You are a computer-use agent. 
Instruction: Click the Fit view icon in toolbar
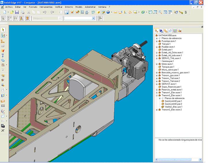165,12
